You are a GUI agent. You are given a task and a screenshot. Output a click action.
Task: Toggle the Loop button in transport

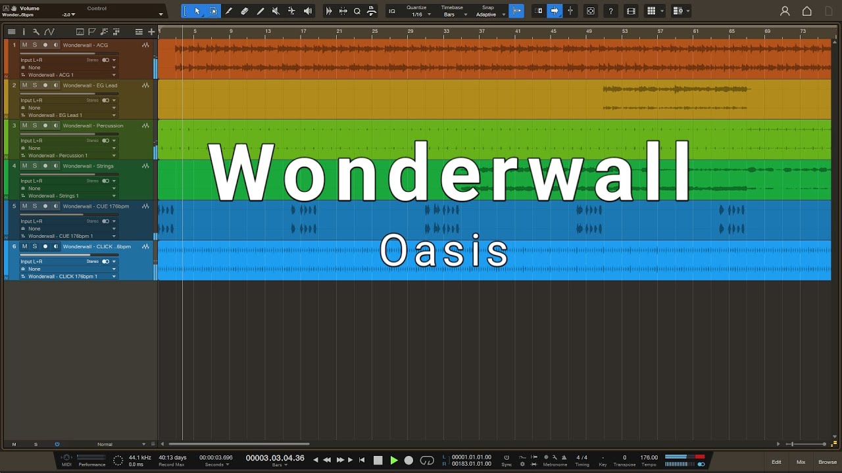click(427, 461)
